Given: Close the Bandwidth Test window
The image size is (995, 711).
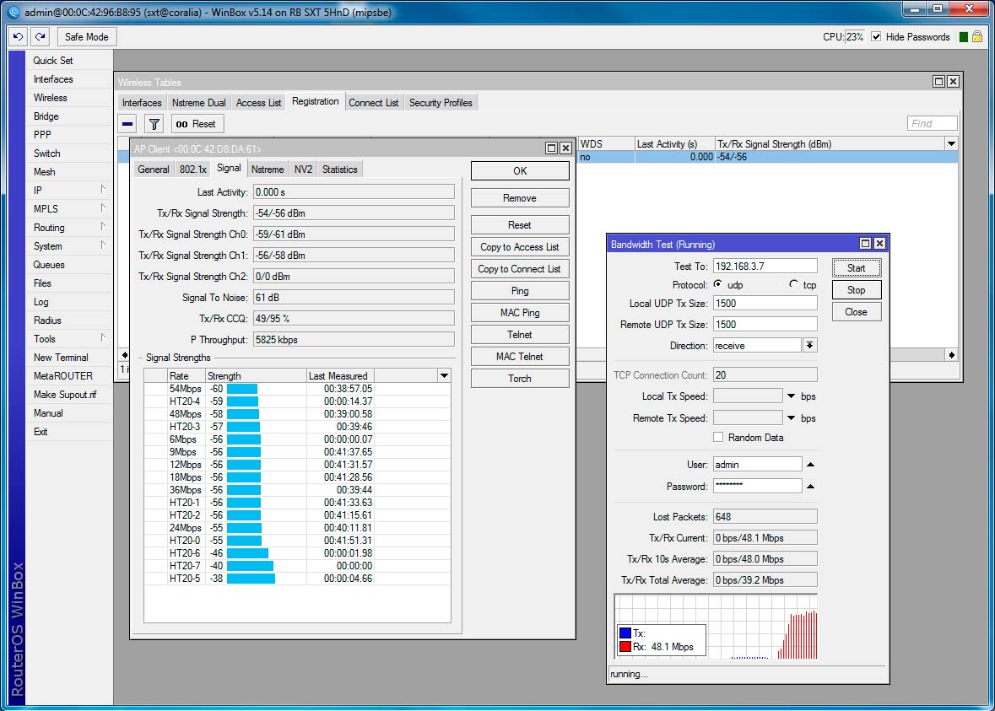Looking at the screenshot, I should [879, 244].
